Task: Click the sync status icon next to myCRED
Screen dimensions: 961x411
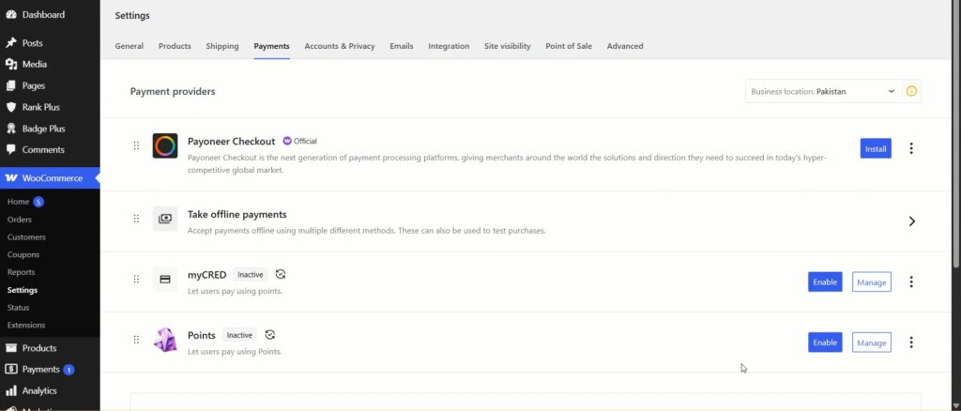Action: pos(280,274)
